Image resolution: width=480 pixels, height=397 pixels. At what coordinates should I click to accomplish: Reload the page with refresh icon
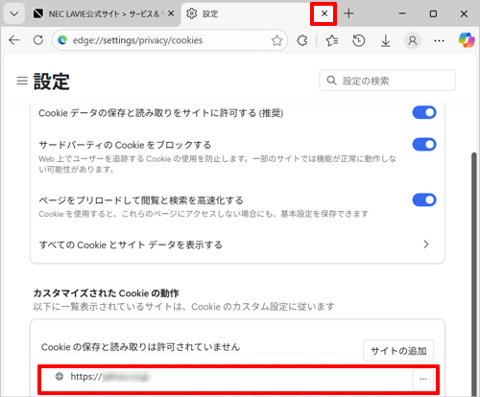pyautogui.click(x=38, y=40)
